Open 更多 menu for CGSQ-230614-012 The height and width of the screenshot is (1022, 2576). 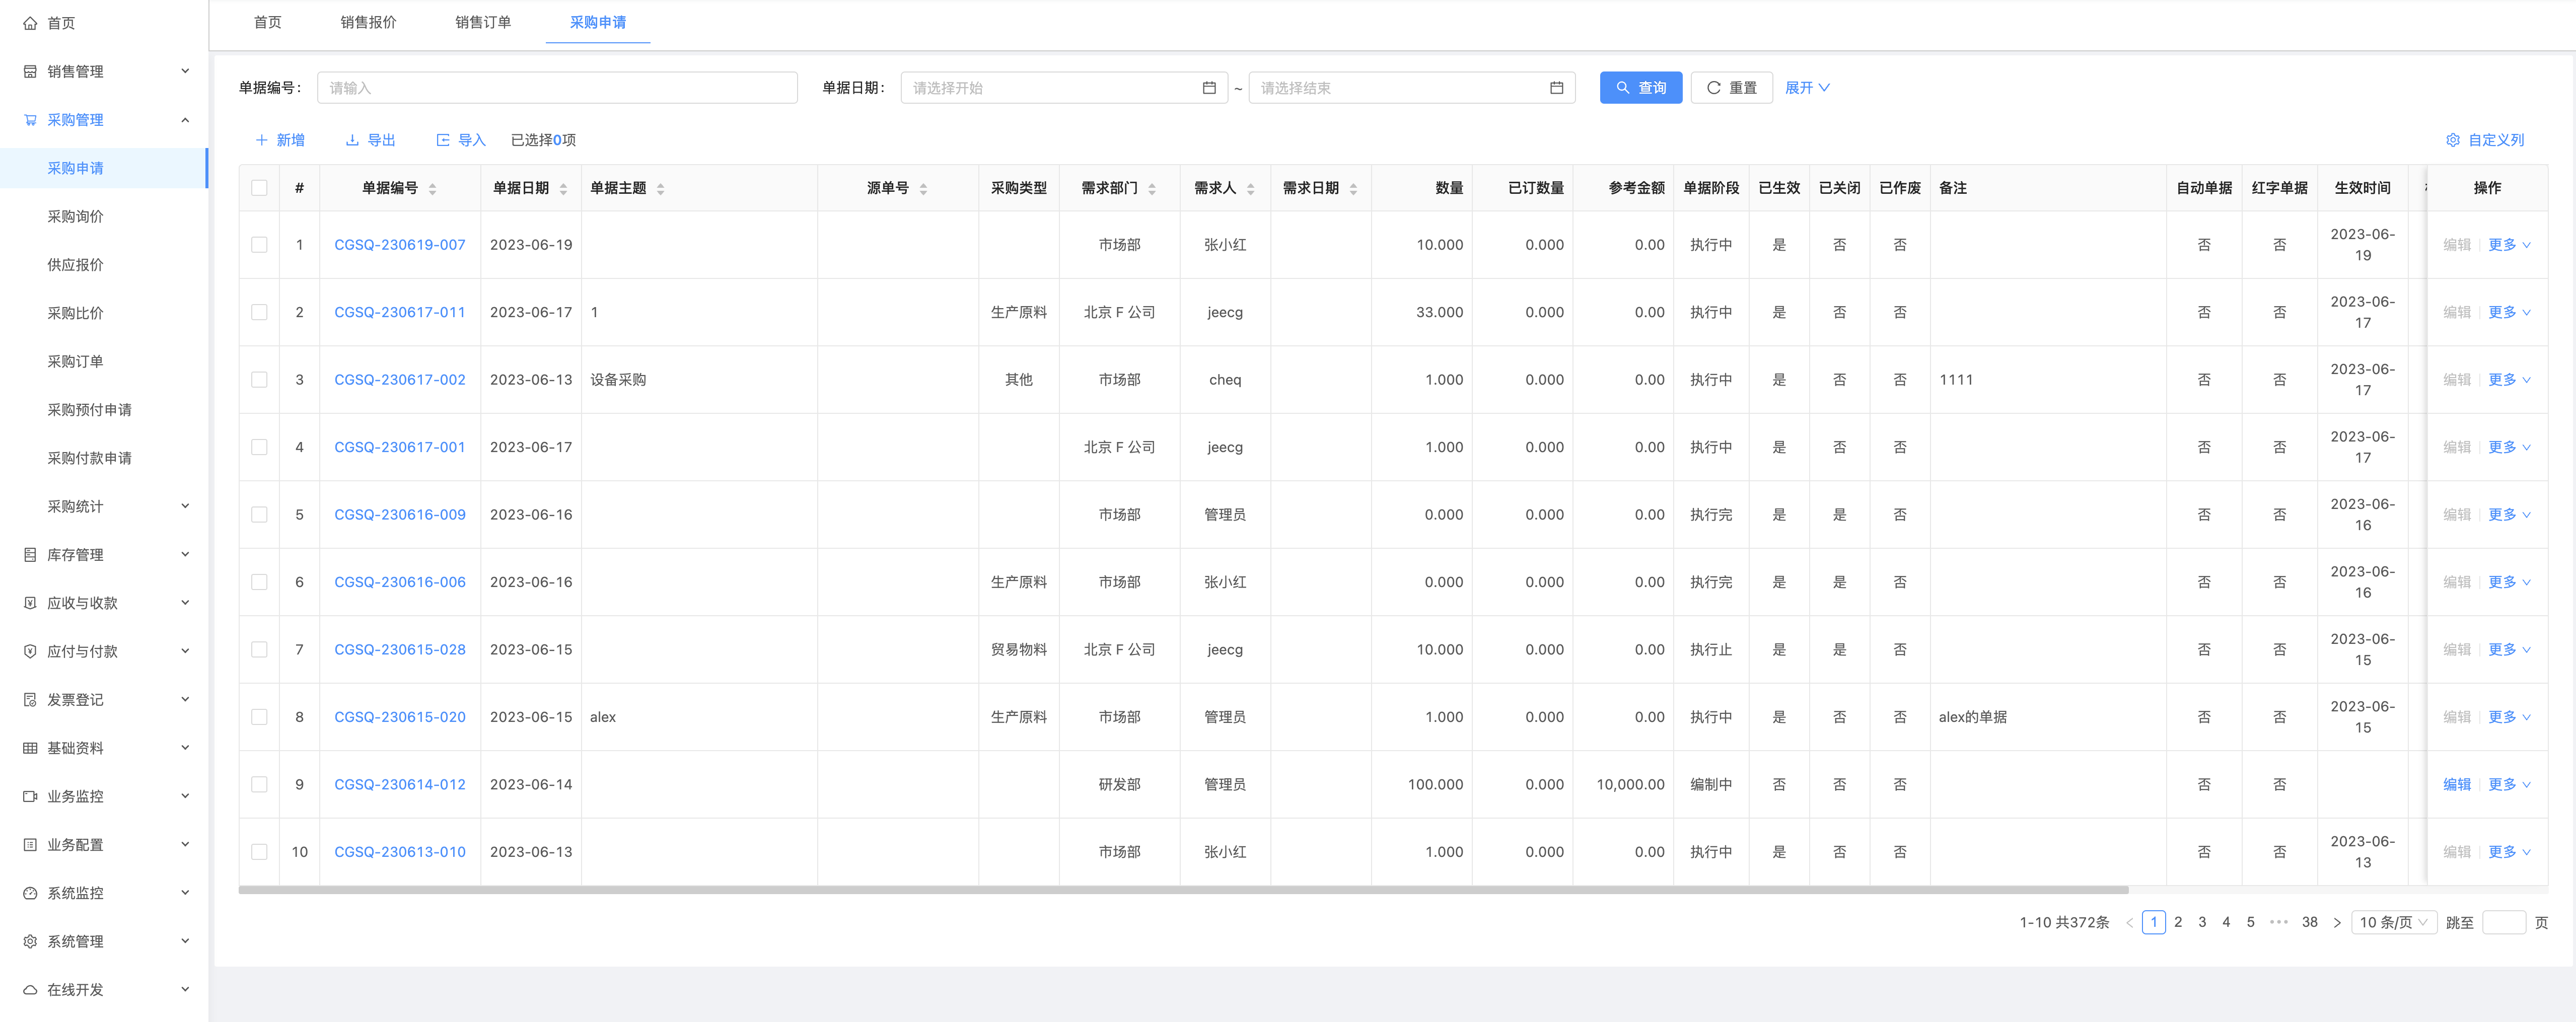2509,785
